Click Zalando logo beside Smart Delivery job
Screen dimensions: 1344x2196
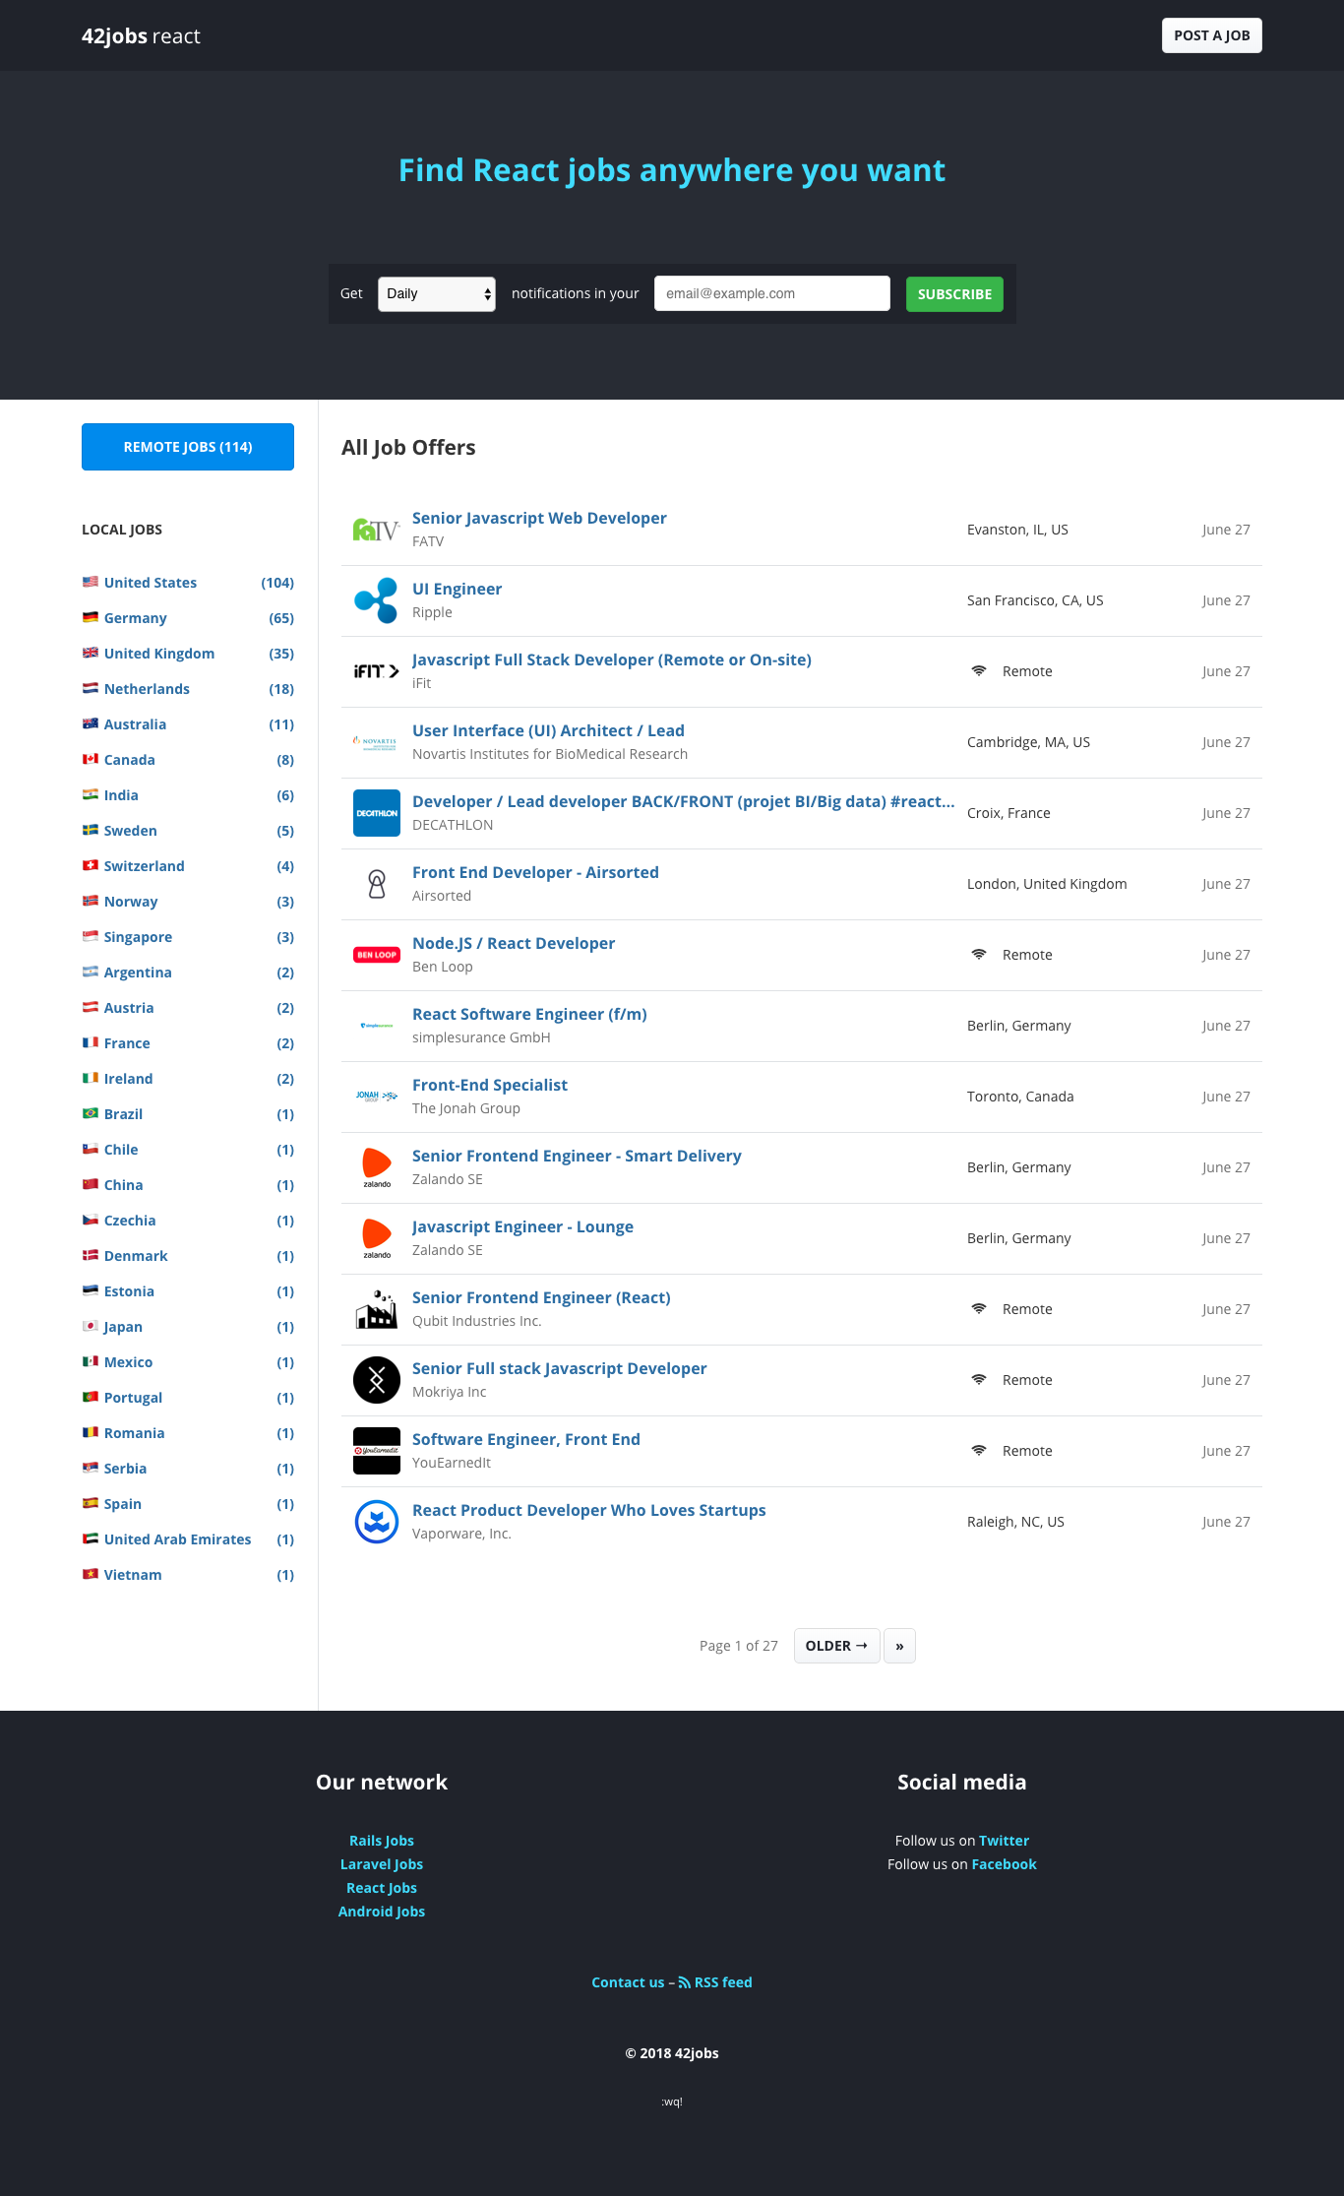pyautogui.click(x=377, y=1167)
